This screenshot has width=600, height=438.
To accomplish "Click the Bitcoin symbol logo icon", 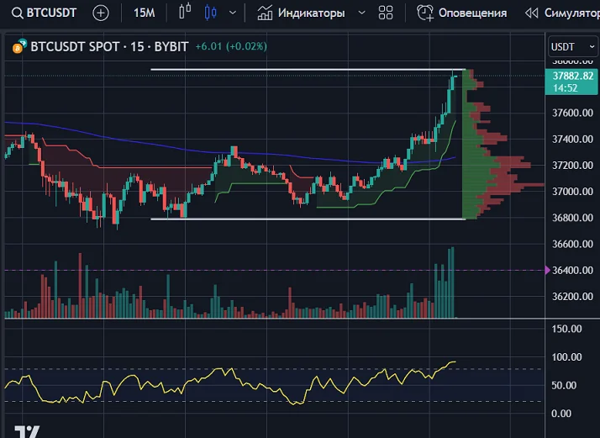I will click(x=19, y=46).
